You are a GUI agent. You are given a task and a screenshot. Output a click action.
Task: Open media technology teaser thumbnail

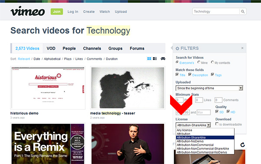(x=127, y=88)
